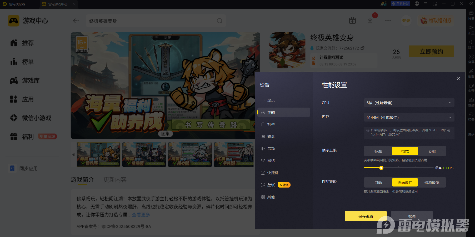Image resolution: width=475 pixels, height=237 pixels.
Task: Expand the CPU dropdown (6核)
Action: 409,103
